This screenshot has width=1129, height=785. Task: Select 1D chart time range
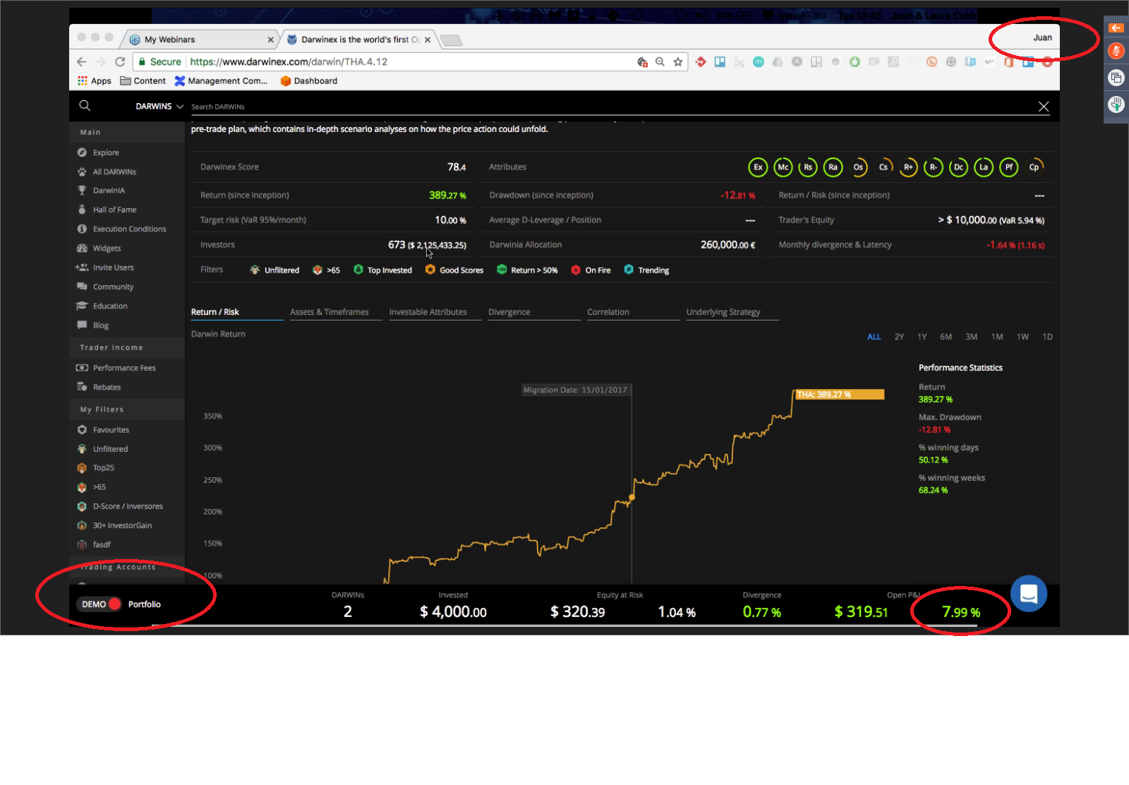[x=1048, y=337]
